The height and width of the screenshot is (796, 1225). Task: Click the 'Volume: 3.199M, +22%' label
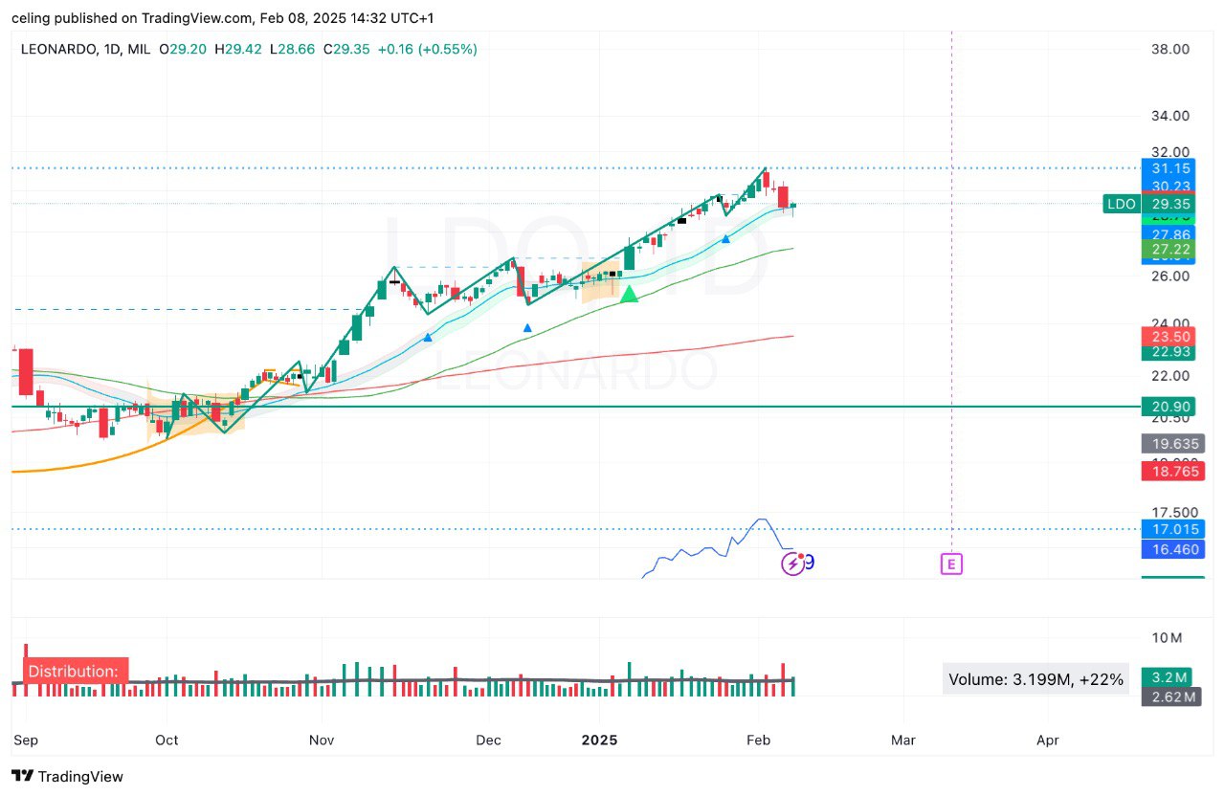(1036, 679)
